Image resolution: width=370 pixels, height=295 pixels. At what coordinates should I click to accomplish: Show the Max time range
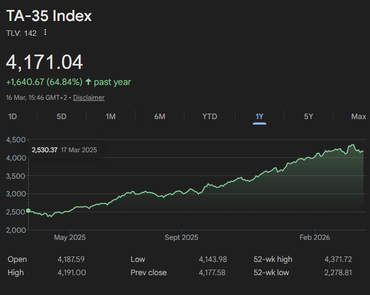pos(358,116)
